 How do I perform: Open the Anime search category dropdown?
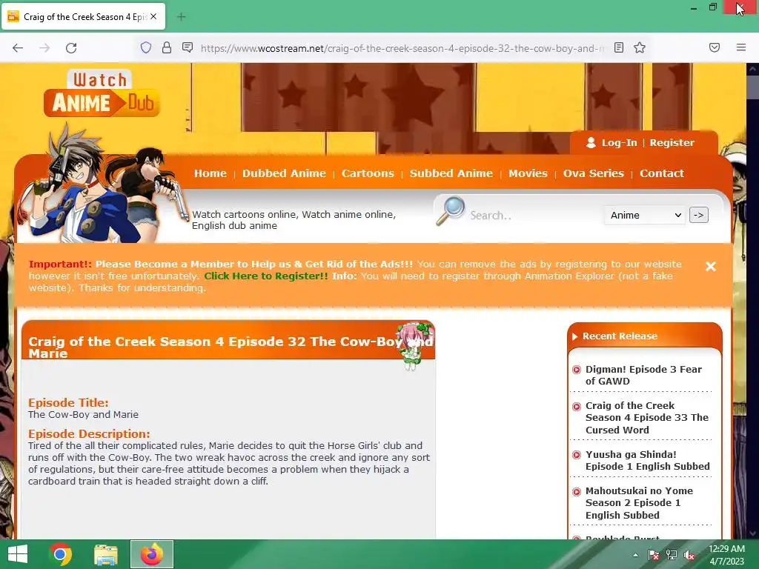644,216
